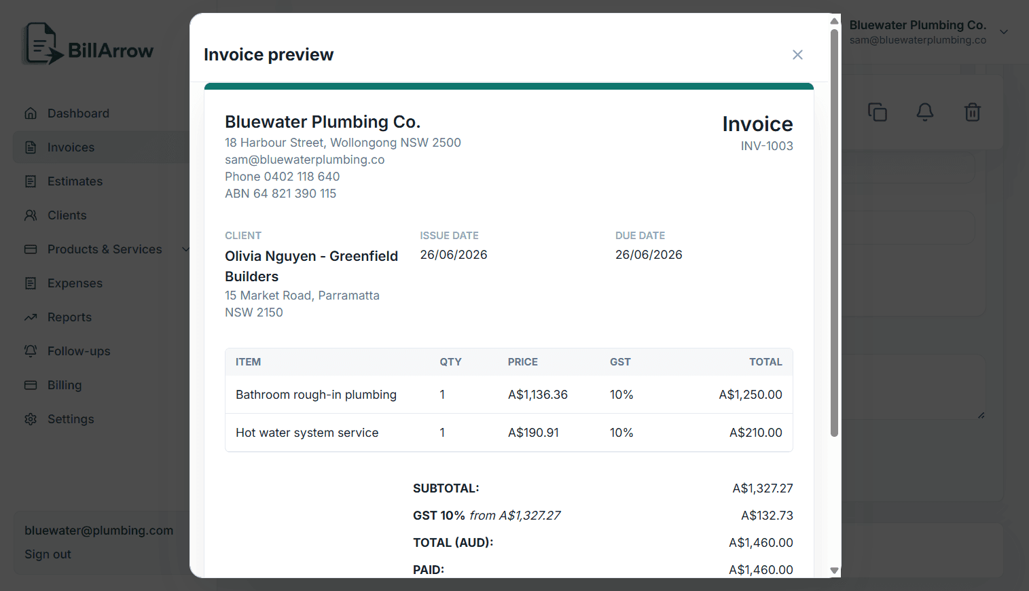Click the TOTAL column header

[x=765, y=362]
